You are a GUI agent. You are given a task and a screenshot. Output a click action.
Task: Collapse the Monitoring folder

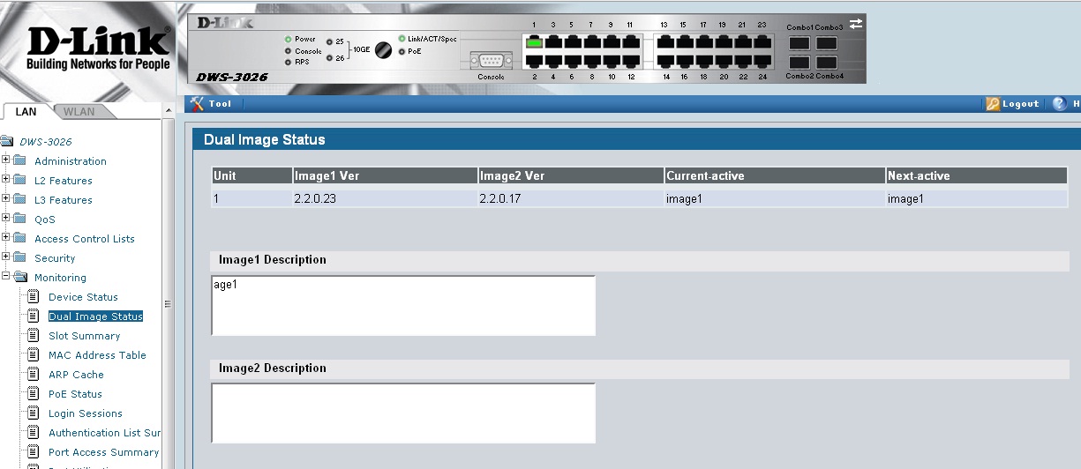pyautogui.click(x=6, y=276)
